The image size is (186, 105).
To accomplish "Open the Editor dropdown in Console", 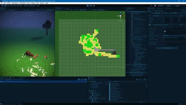I will [21, 80].
